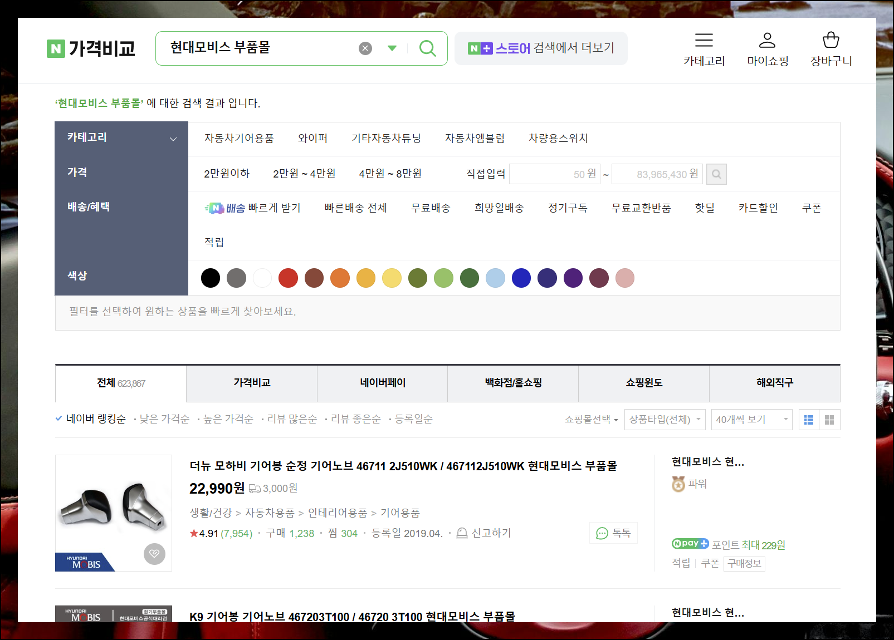Pick the black color swatch

click(x=211, y=278)
